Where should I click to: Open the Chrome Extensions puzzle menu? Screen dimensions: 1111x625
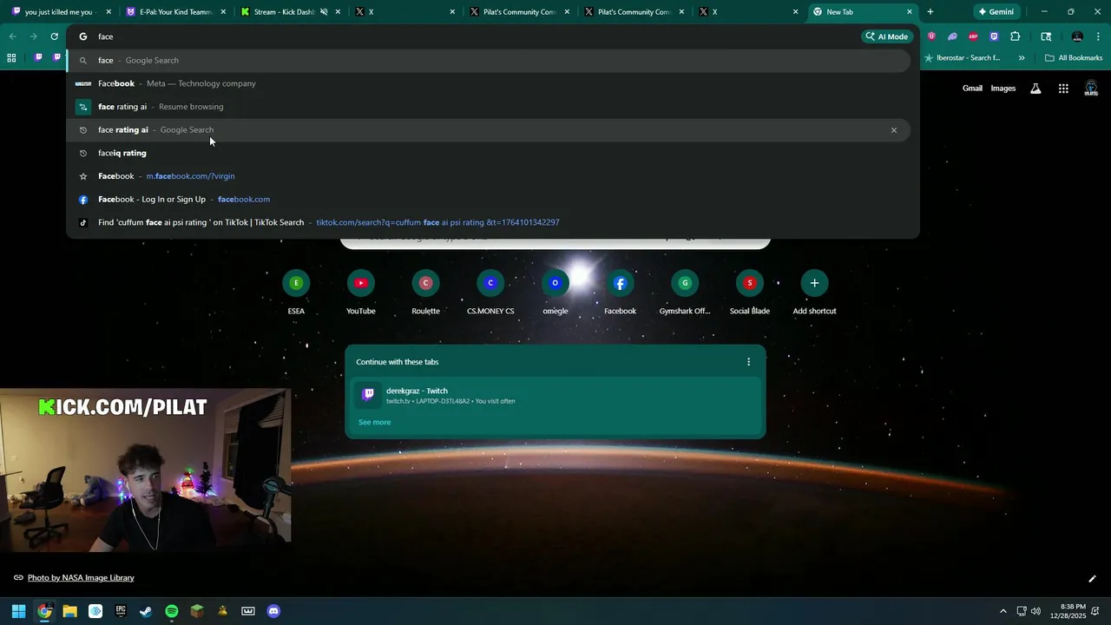(x=1016, y=36)
